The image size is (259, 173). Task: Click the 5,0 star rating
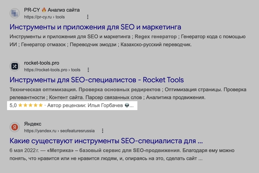pos(26,105)
